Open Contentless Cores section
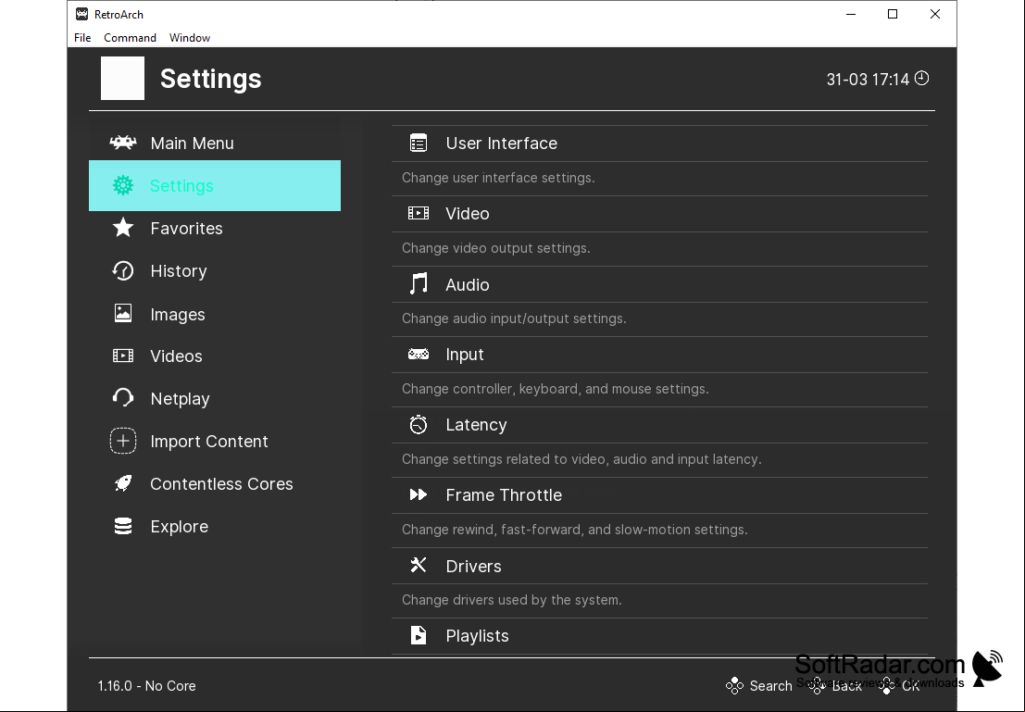 click(x=215, y=484)
